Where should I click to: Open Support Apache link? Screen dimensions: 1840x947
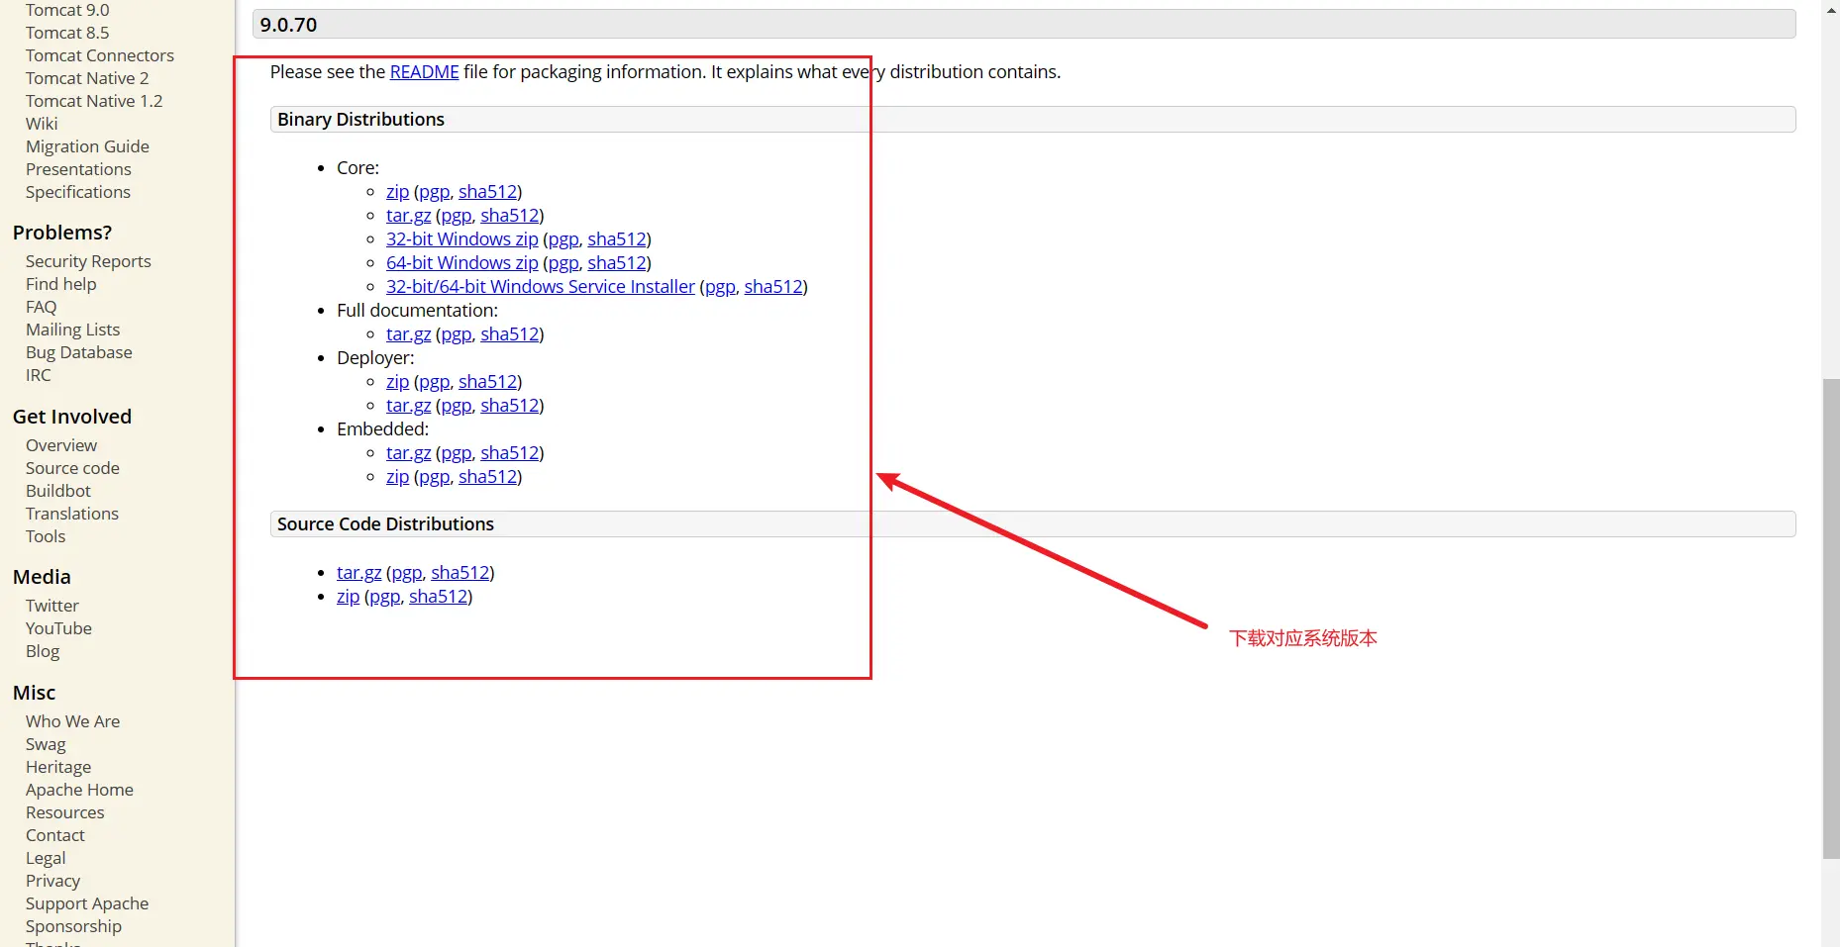click(87, 903)
